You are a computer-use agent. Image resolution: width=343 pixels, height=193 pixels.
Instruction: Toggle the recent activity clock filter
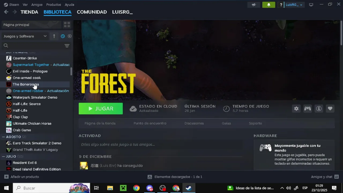[63, 36]
